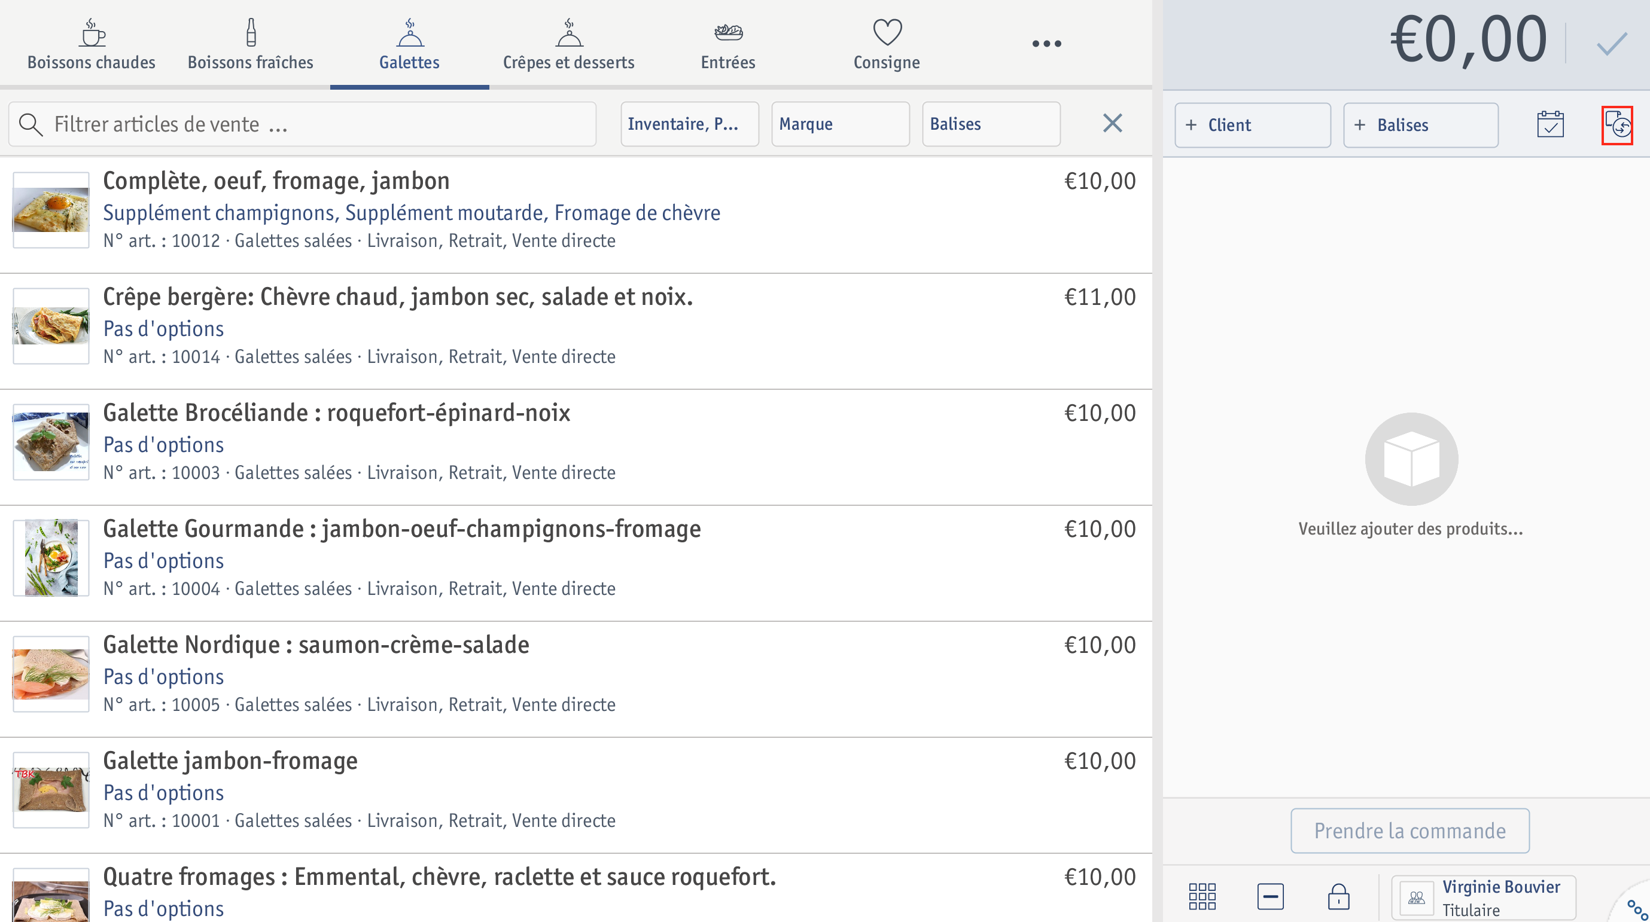Open the order history refresh icon
Viewport: 1650px width, 922px height.
click(1617, 124)
